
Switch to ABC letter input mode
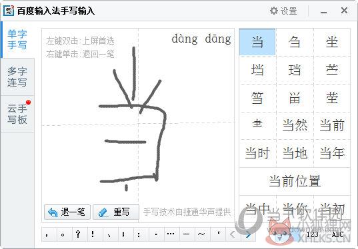pos(338,234)
